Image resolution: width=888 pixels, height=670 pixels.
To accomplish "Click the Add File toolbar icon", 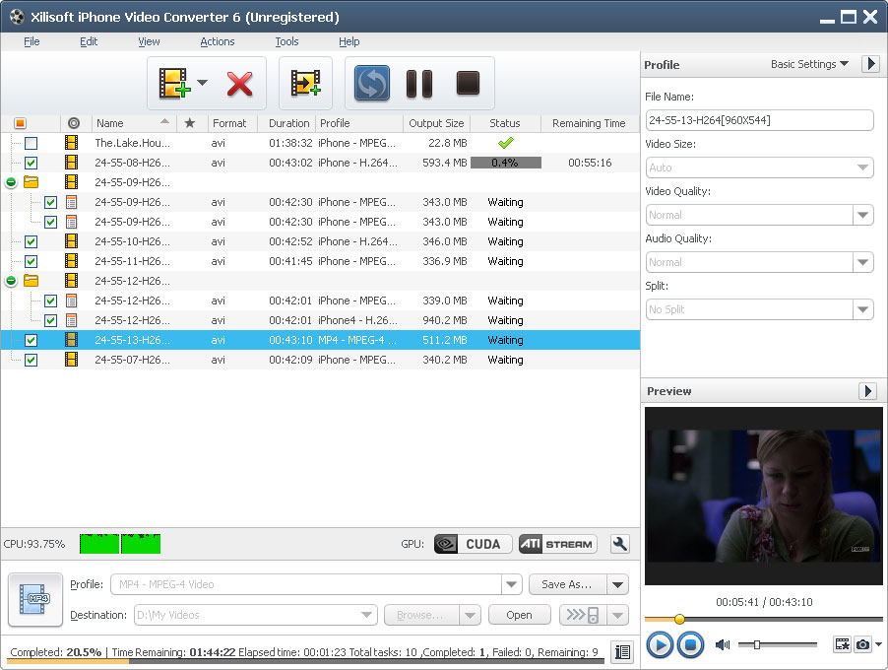I will click(173, 84).
